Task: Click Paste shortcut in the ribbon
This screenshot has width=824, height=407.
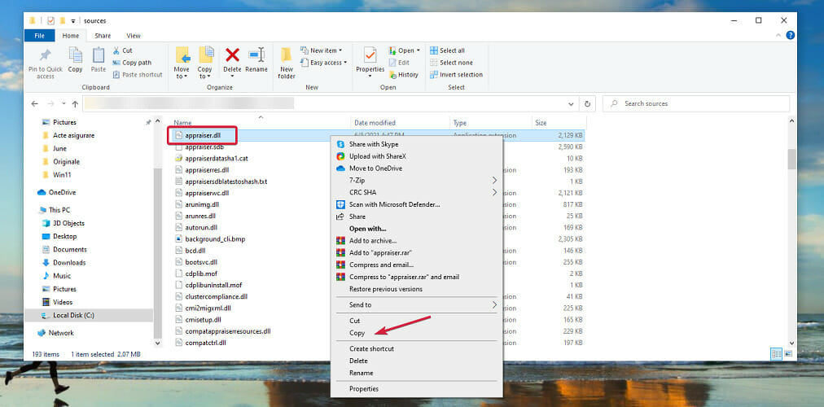Action: coord(137,75)
